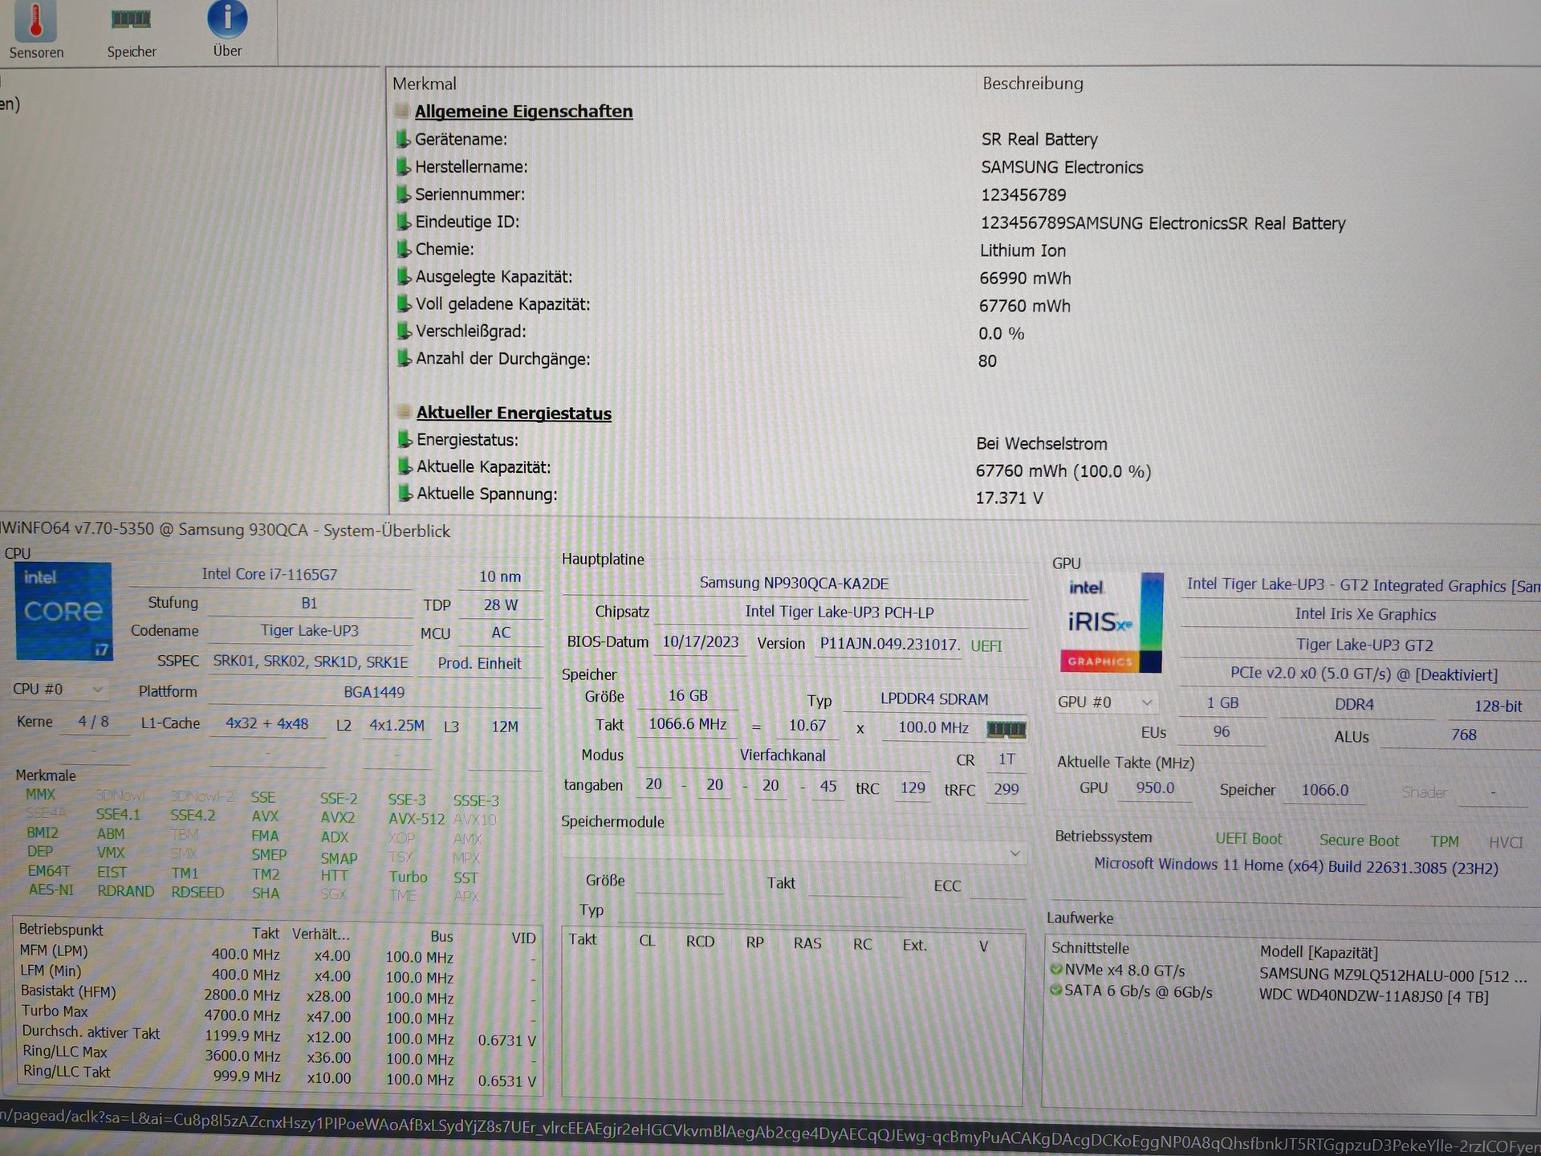The width and height of the screenshot is (1541, 1156).
Task: Click the Intel Iris Xe Graphics logo
Action: (x=1112, y=623)
